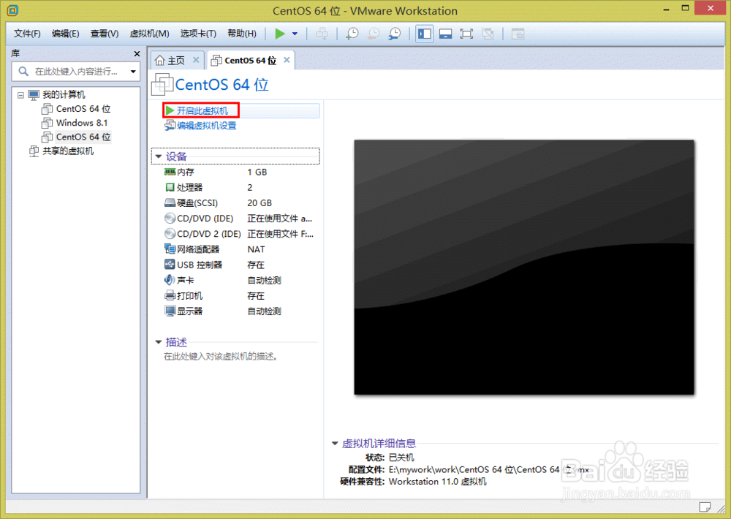Click the 1 GB memory value
The image size is (731, 519).
(x=257, y=172)
